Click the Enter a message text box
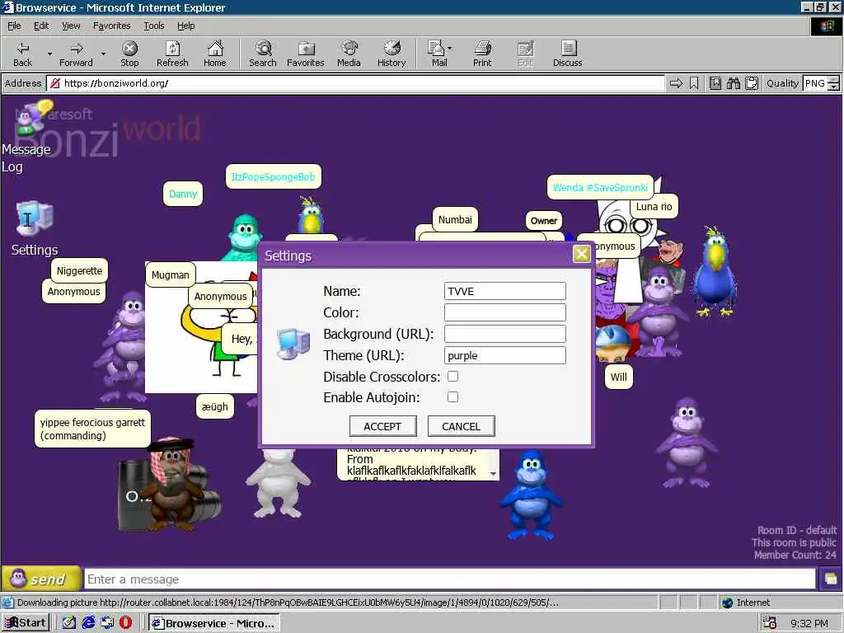Image resolution: width=844 pixels, height=633 pixels. point(450,579)
